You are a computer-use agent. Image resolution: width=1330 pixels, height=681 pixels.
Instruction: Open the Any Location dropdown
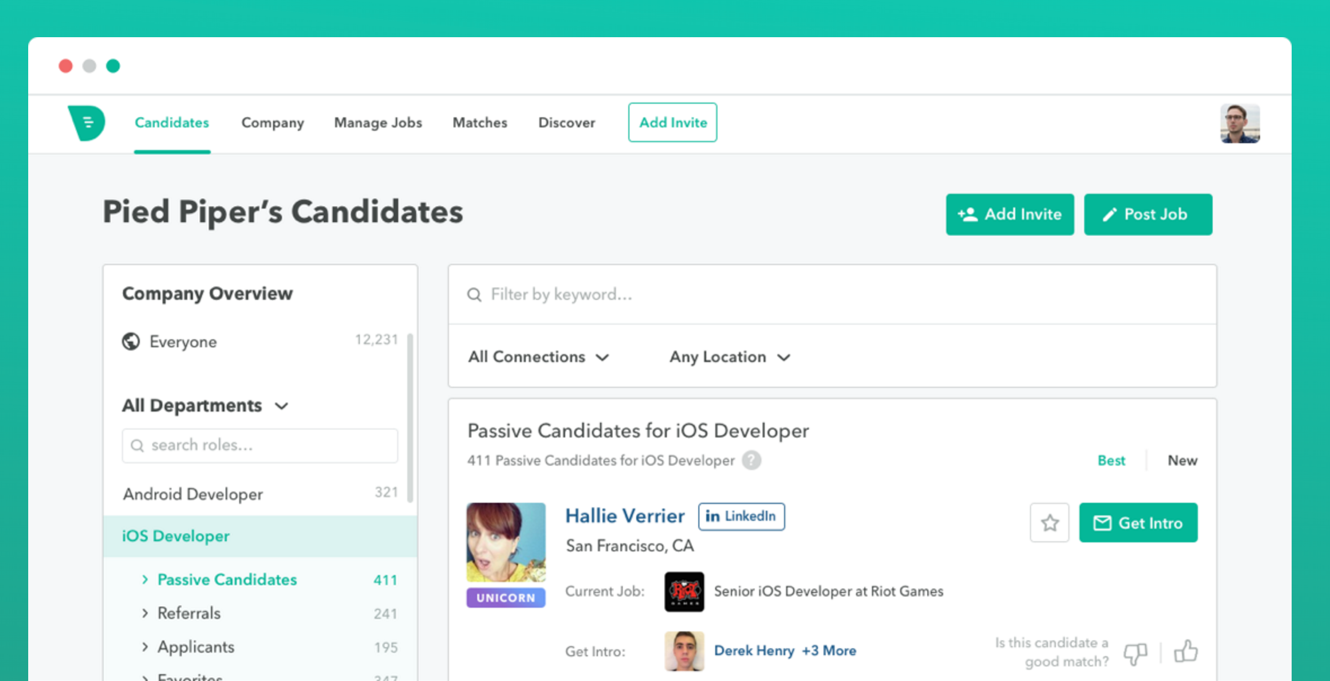(729, 357)
